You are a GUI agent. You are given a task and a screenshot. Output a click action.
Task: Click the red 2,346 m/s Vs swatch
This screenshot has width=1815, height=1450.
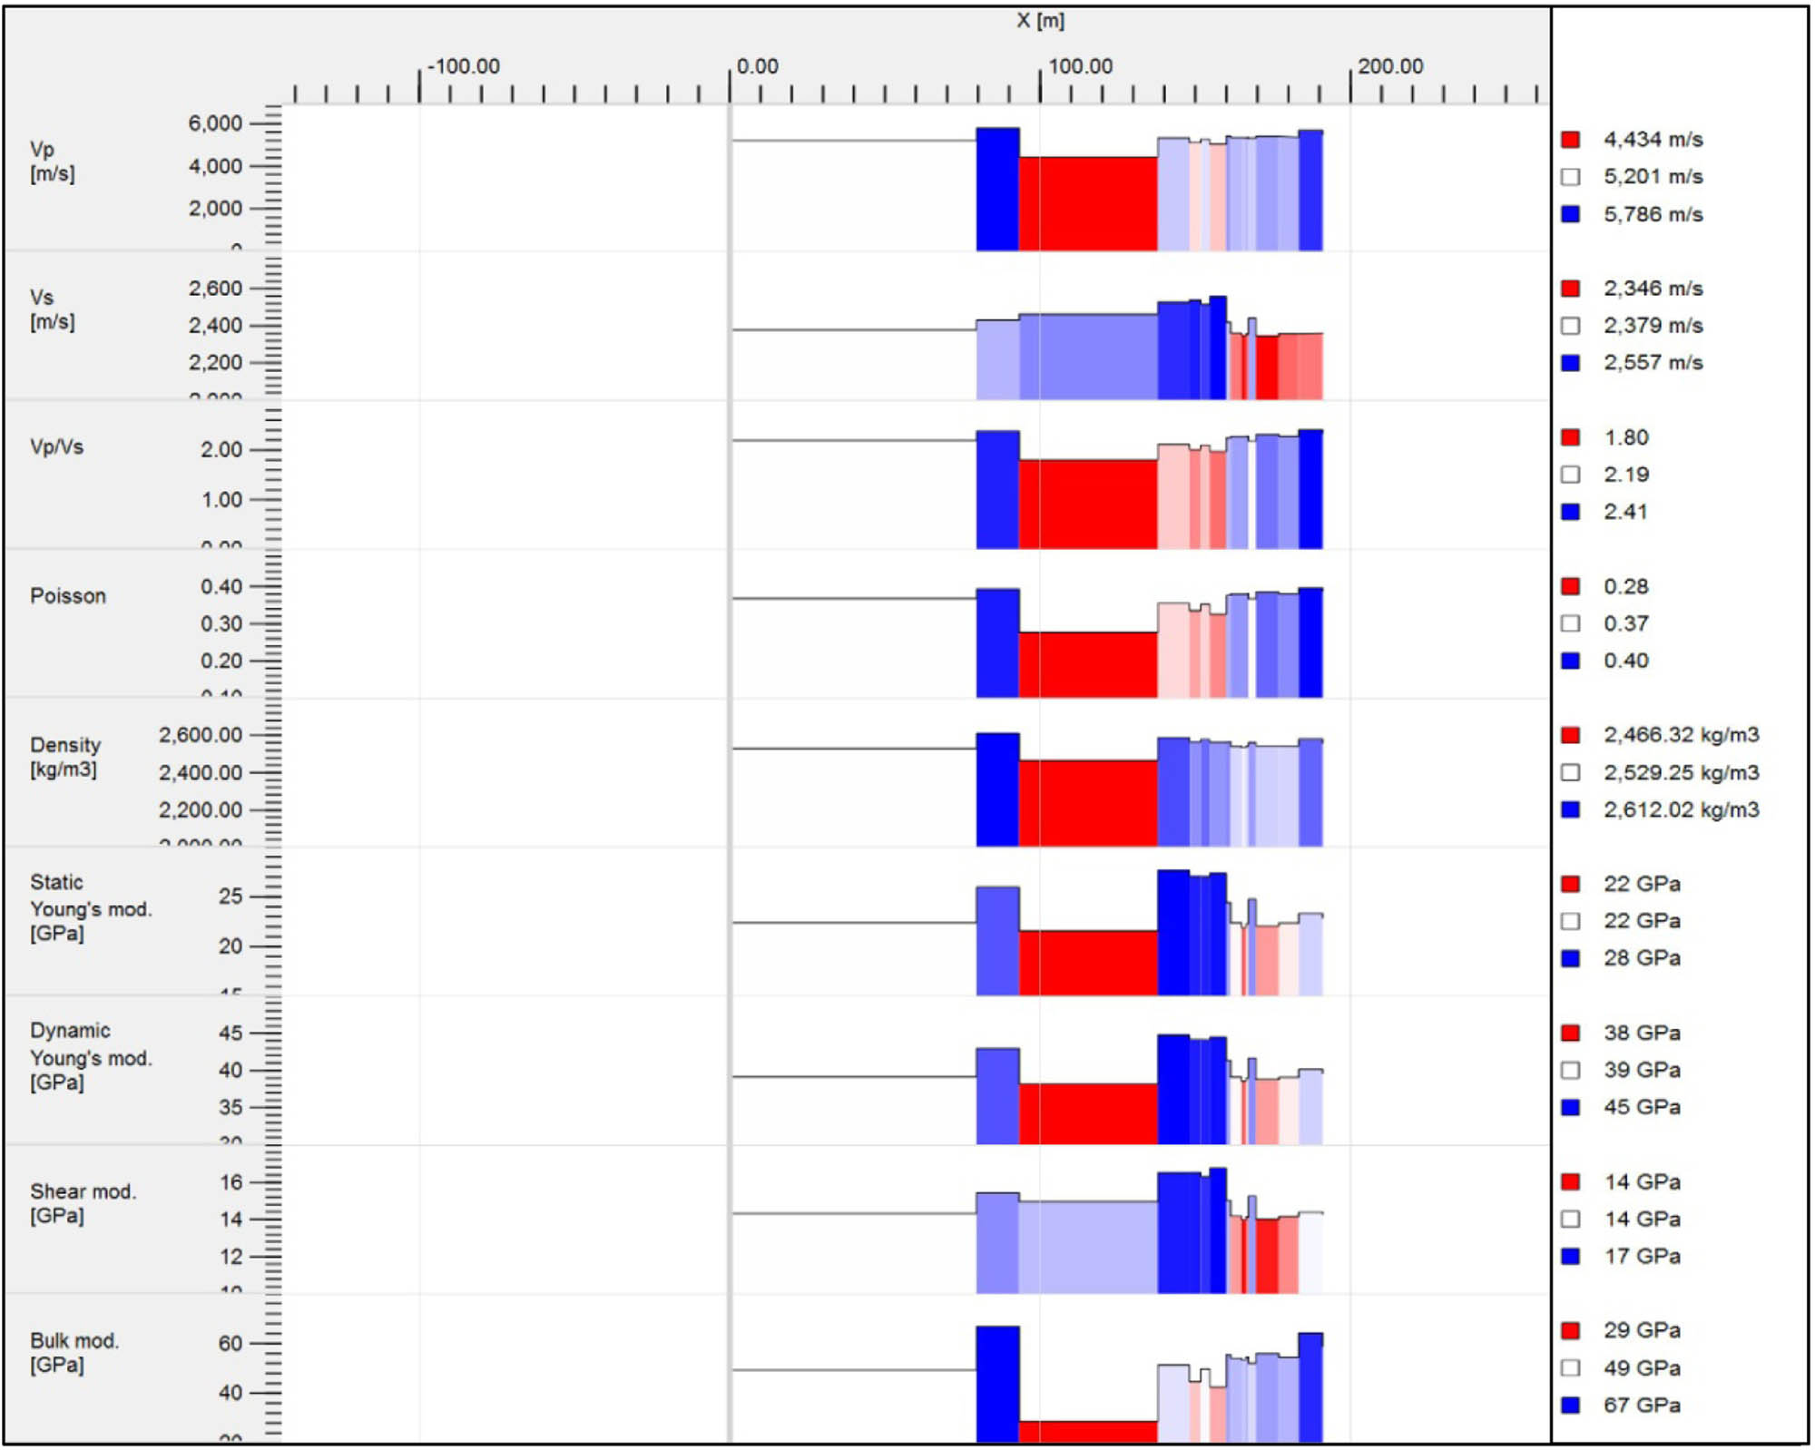click(1570, 289)
